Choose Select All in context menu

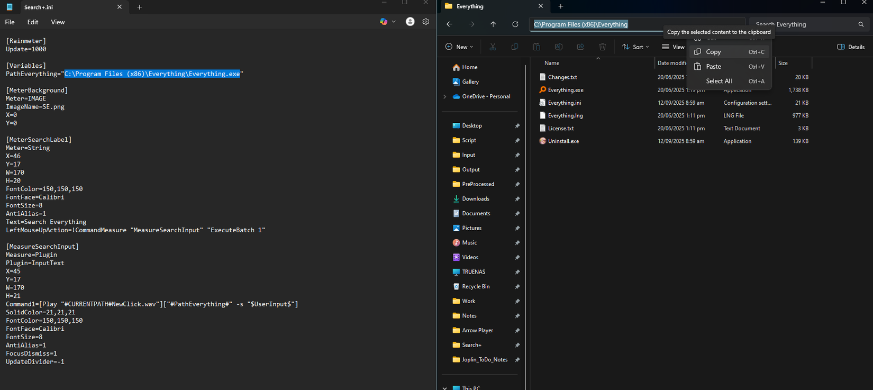click(719, 81)
